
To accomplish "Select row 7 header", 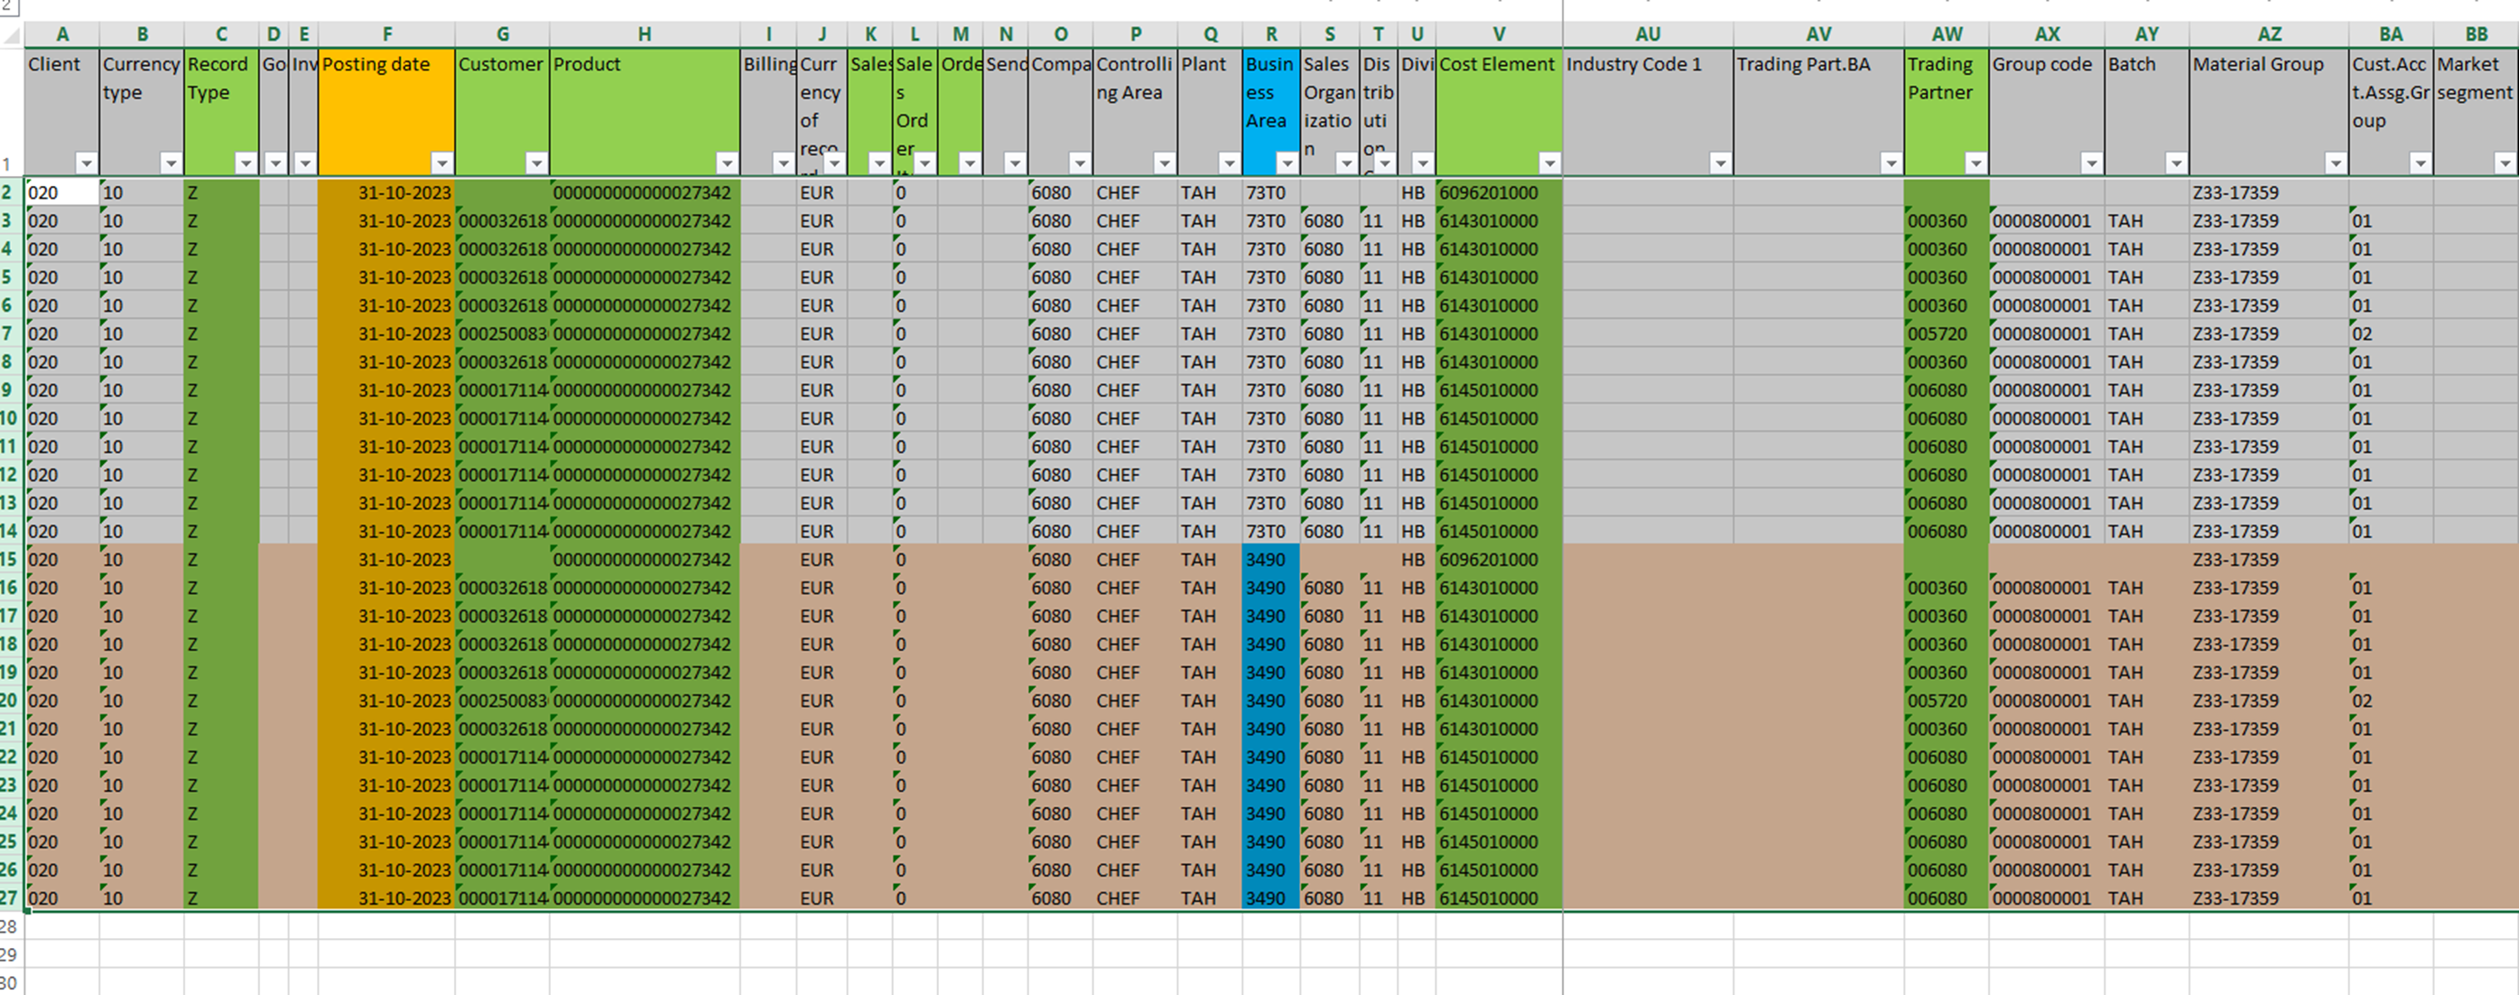I will pos(10,334).
